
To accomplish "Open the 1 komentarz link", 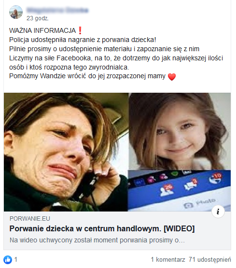I will 168,260.
